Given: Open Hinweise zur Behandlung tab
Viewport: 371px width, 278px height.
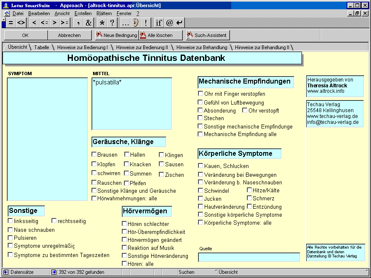Looking at the screenshot, I should point(202,47).
